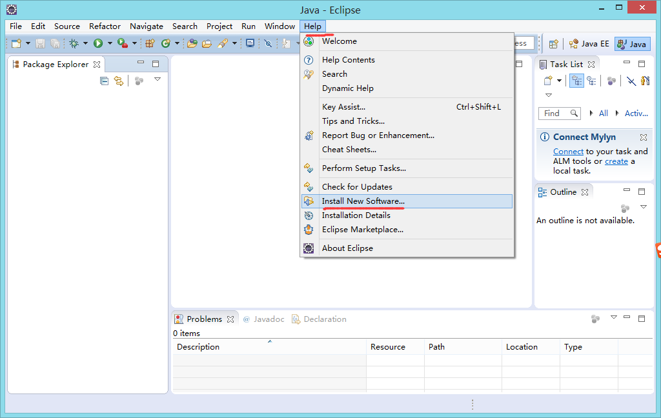
Task: Click the Run External Tools icon
Action: tap(123, 43)
